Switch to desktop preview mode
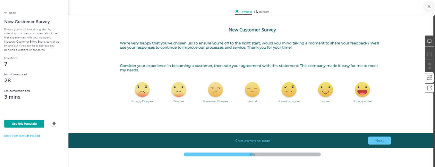 (430, 42)
